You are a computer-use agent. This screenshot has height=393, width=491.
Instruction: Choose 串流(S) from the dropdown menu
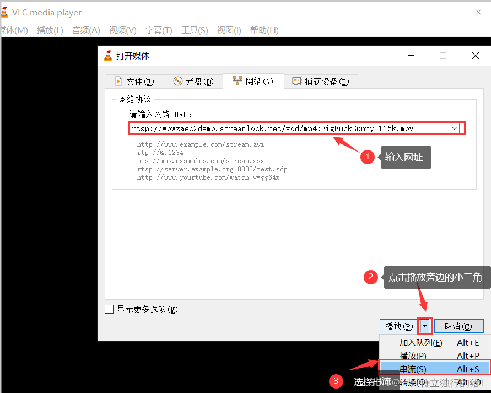click(x=435, y=369)
